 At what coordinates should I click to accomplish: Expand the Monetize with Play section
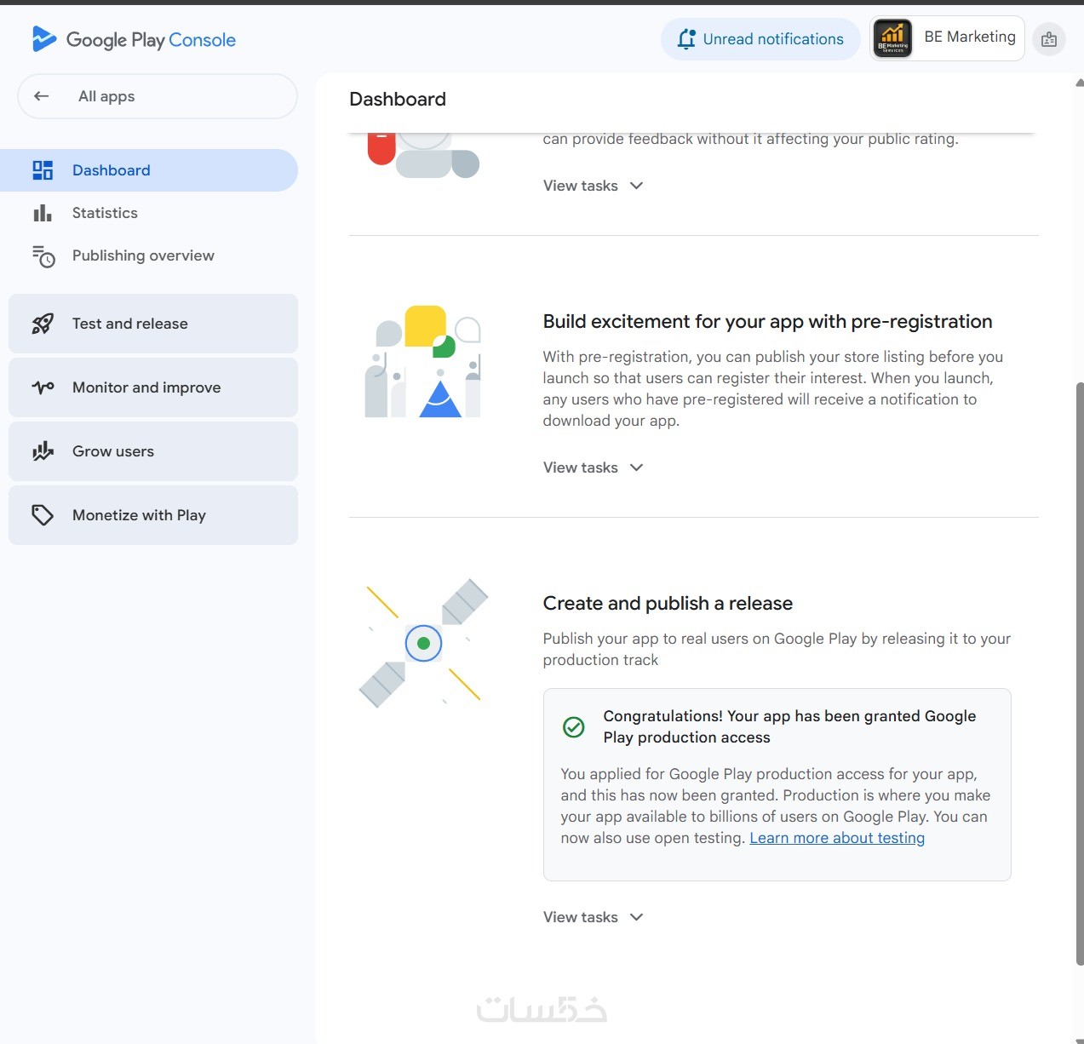[153, 515]
